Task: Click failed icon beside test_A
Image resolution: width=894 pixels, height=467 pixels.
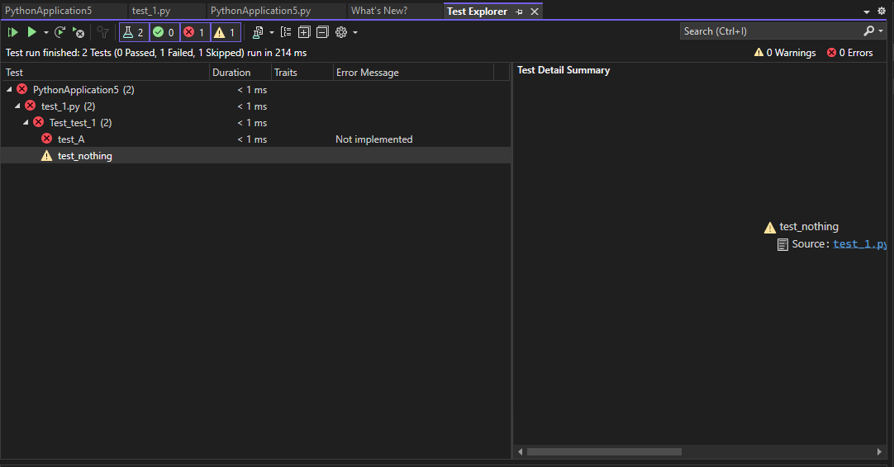Action: [x=47, y=139]
